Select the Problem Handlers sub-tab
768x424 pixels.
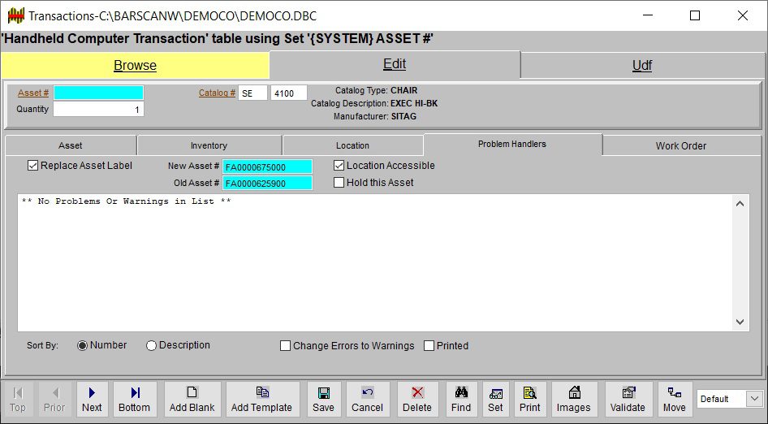(x=512, y=144)
